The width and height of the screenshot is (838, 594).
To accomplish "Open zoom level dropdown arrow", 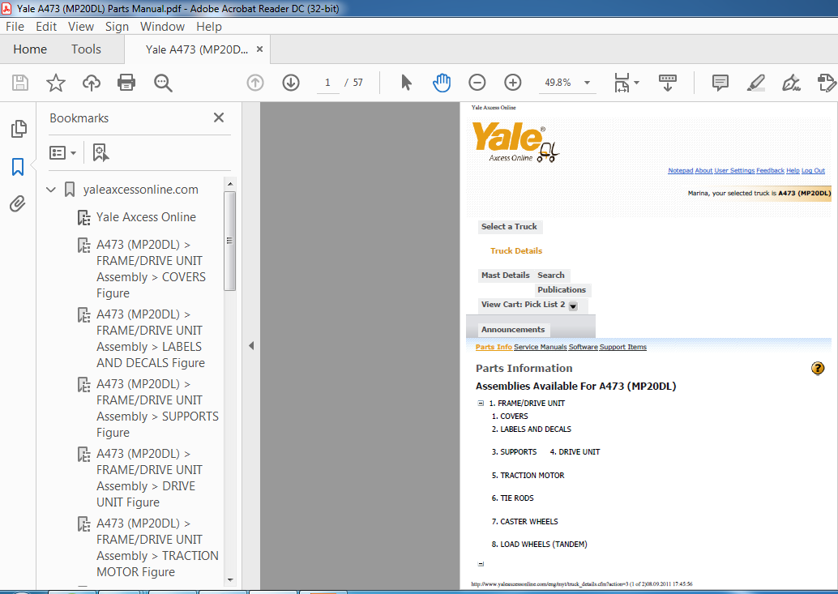I will click(x=588, y=83).
